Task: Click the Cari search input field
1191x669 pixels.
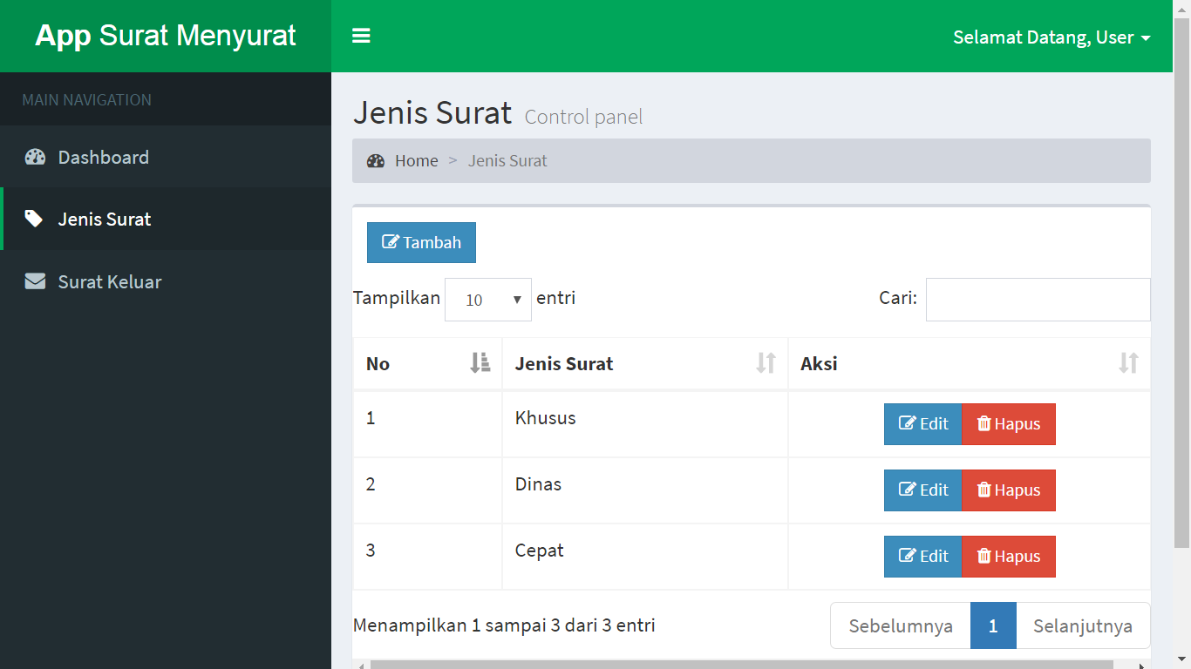Action: pyautogui.click(x=1038, y=300)
